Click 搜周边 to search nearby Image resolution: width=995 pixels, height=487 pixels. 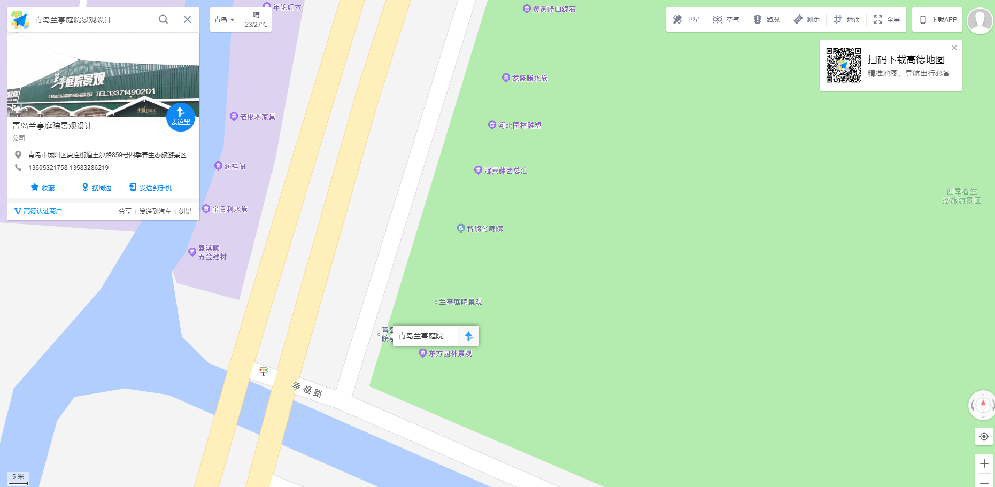point(97,188)
